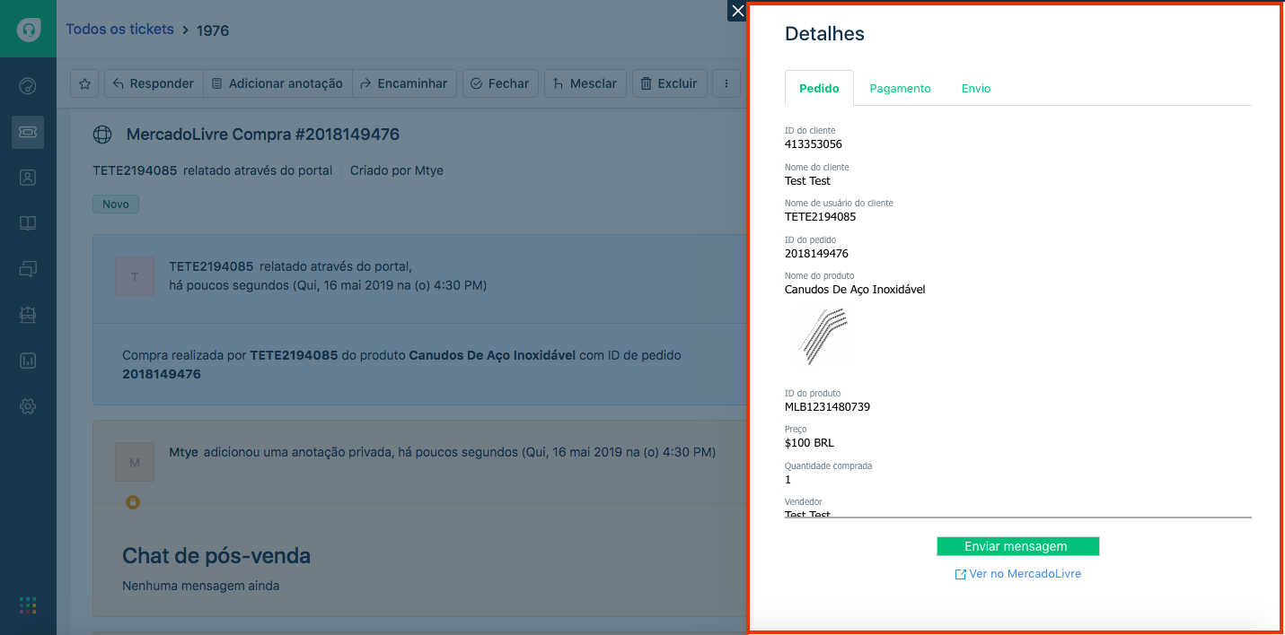The width and height of the screenshot is (1285, 635).
Task: Click the steel straws product thumbnail
Action: [822, 336]
